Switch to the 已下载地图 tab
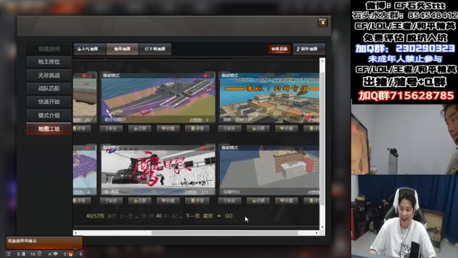The width and height of the screenshot is (458, 258). pos(155,49)
